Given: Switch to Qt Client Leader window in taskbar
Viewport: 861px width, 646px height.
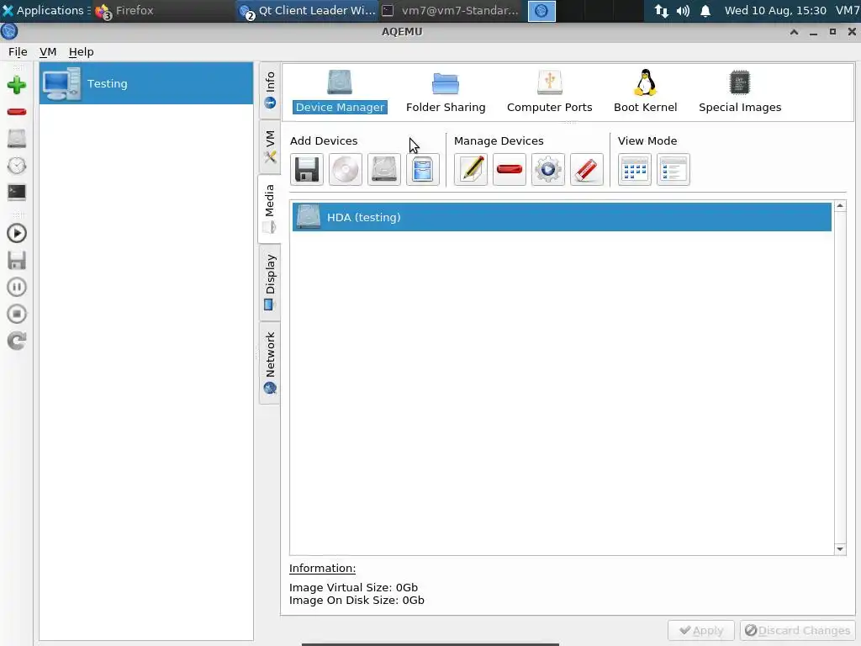Looking at the screenshot, I should [x=308, y=10].
